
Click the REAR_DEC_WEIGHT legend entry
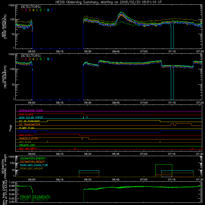click(32, 169)
